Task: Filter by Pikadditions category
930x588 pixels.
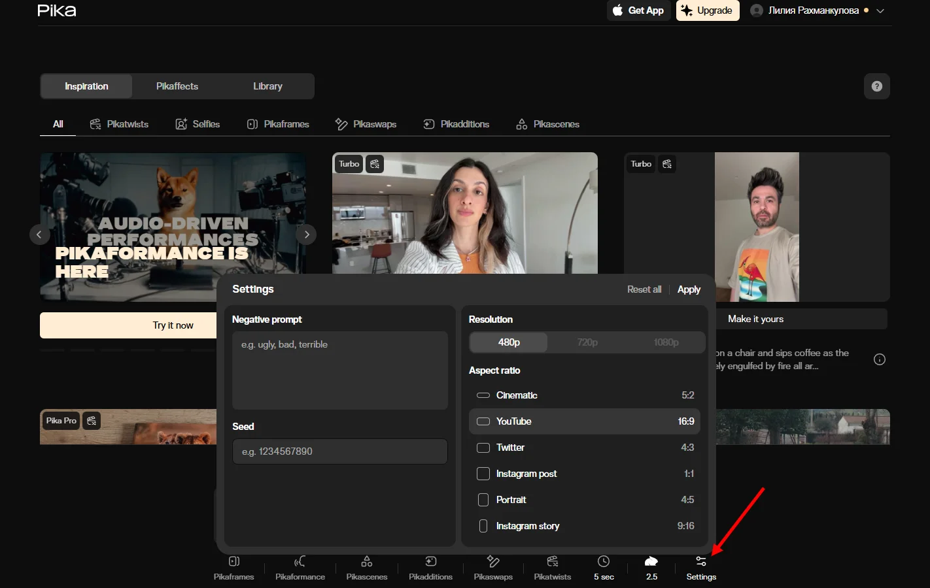Action: click(456, 124)
